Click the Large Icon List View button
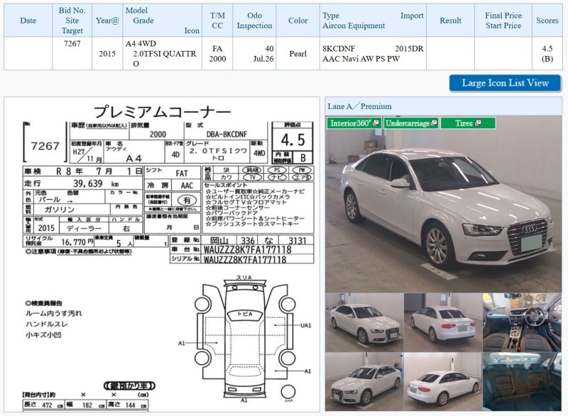 click(x=505, y=83)
